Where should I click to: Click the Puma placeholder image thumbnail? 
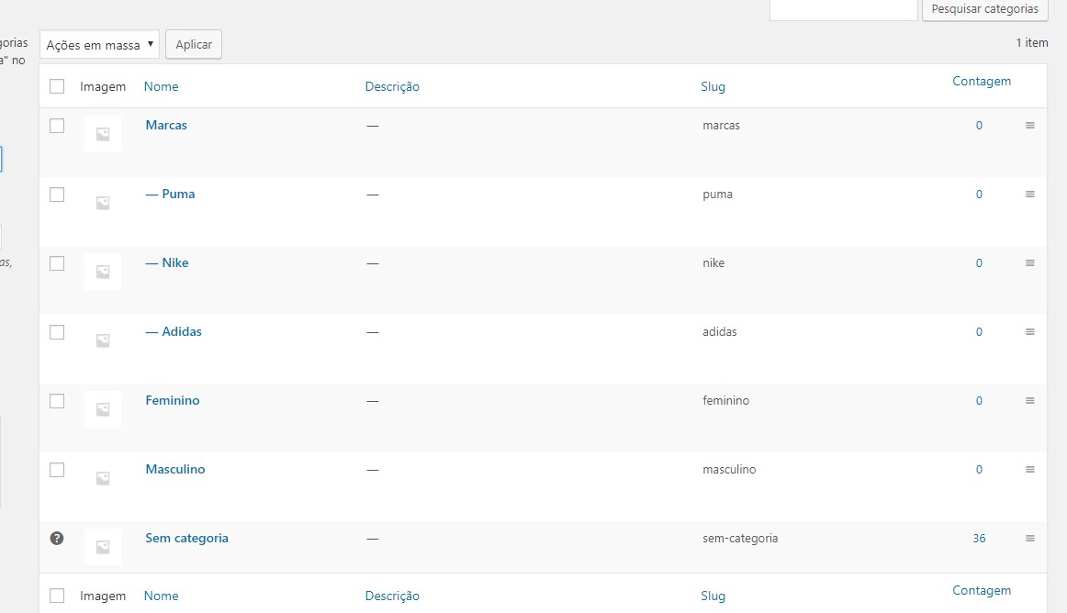(x=103, y=203)
